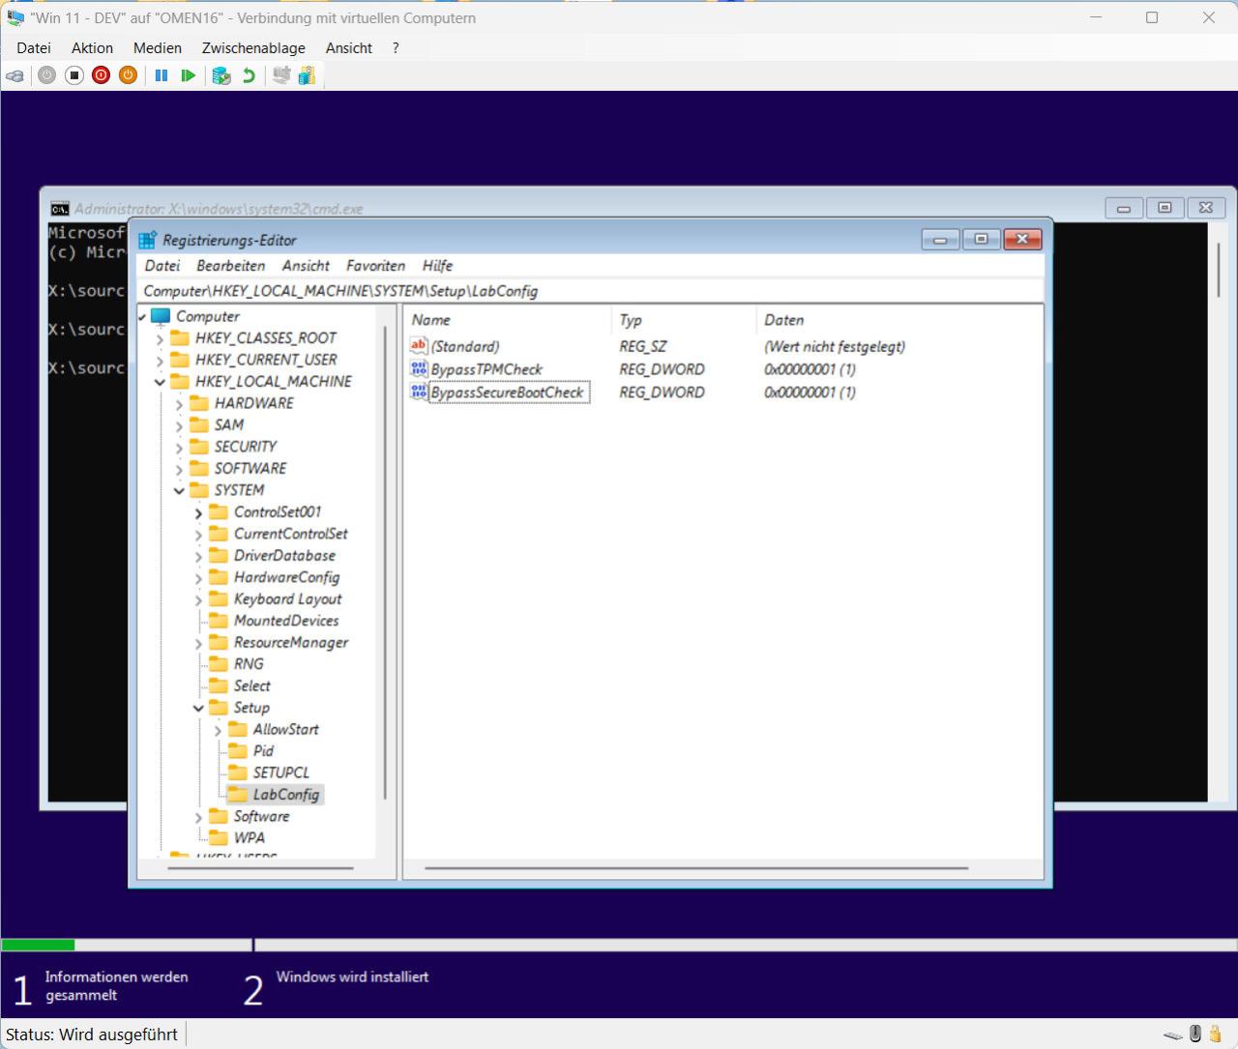Click the enhanced session toolbar icon
Viewport: 1238px width, 1049px height.
[280, 75]
